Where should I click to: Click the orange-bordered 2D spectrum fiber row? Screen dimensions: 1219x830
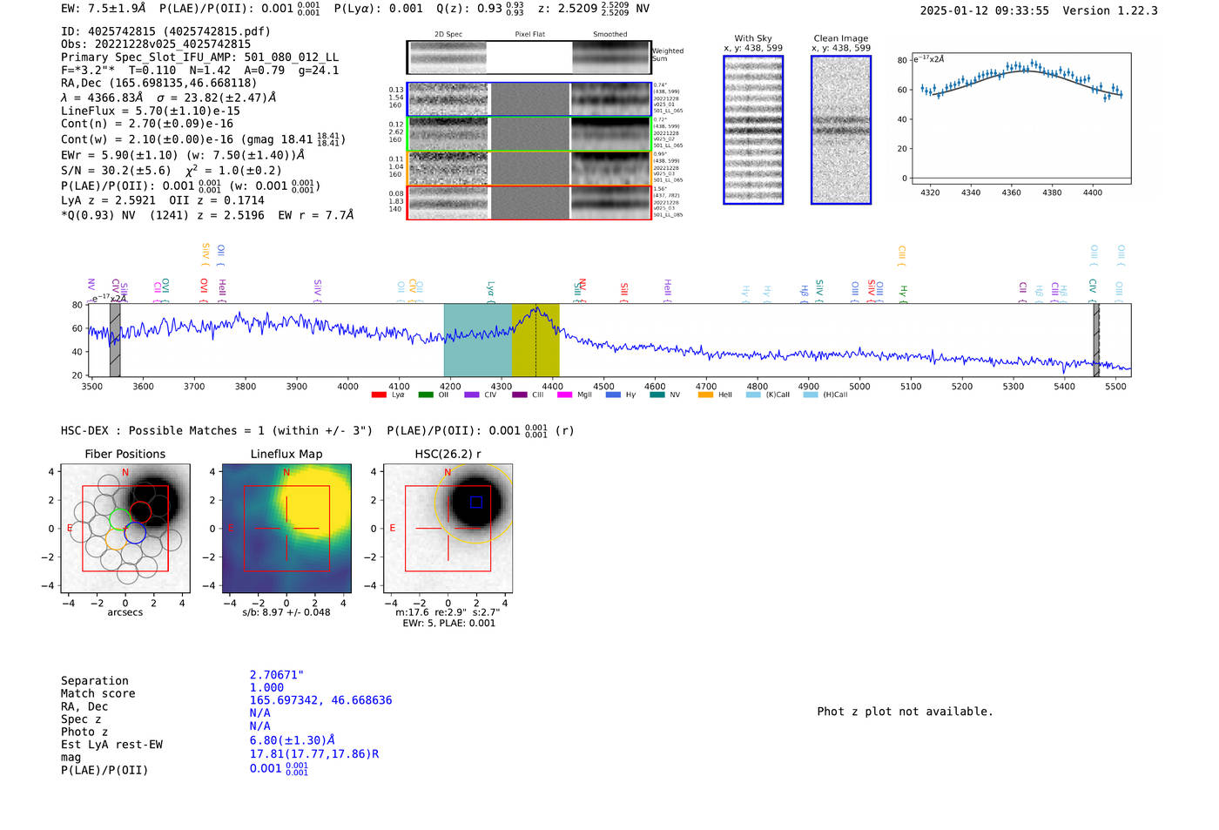(x=529, y=168)
